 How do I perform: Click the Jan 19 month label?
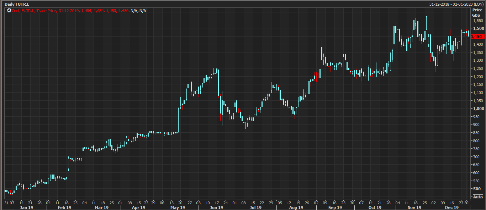point(26,208)
